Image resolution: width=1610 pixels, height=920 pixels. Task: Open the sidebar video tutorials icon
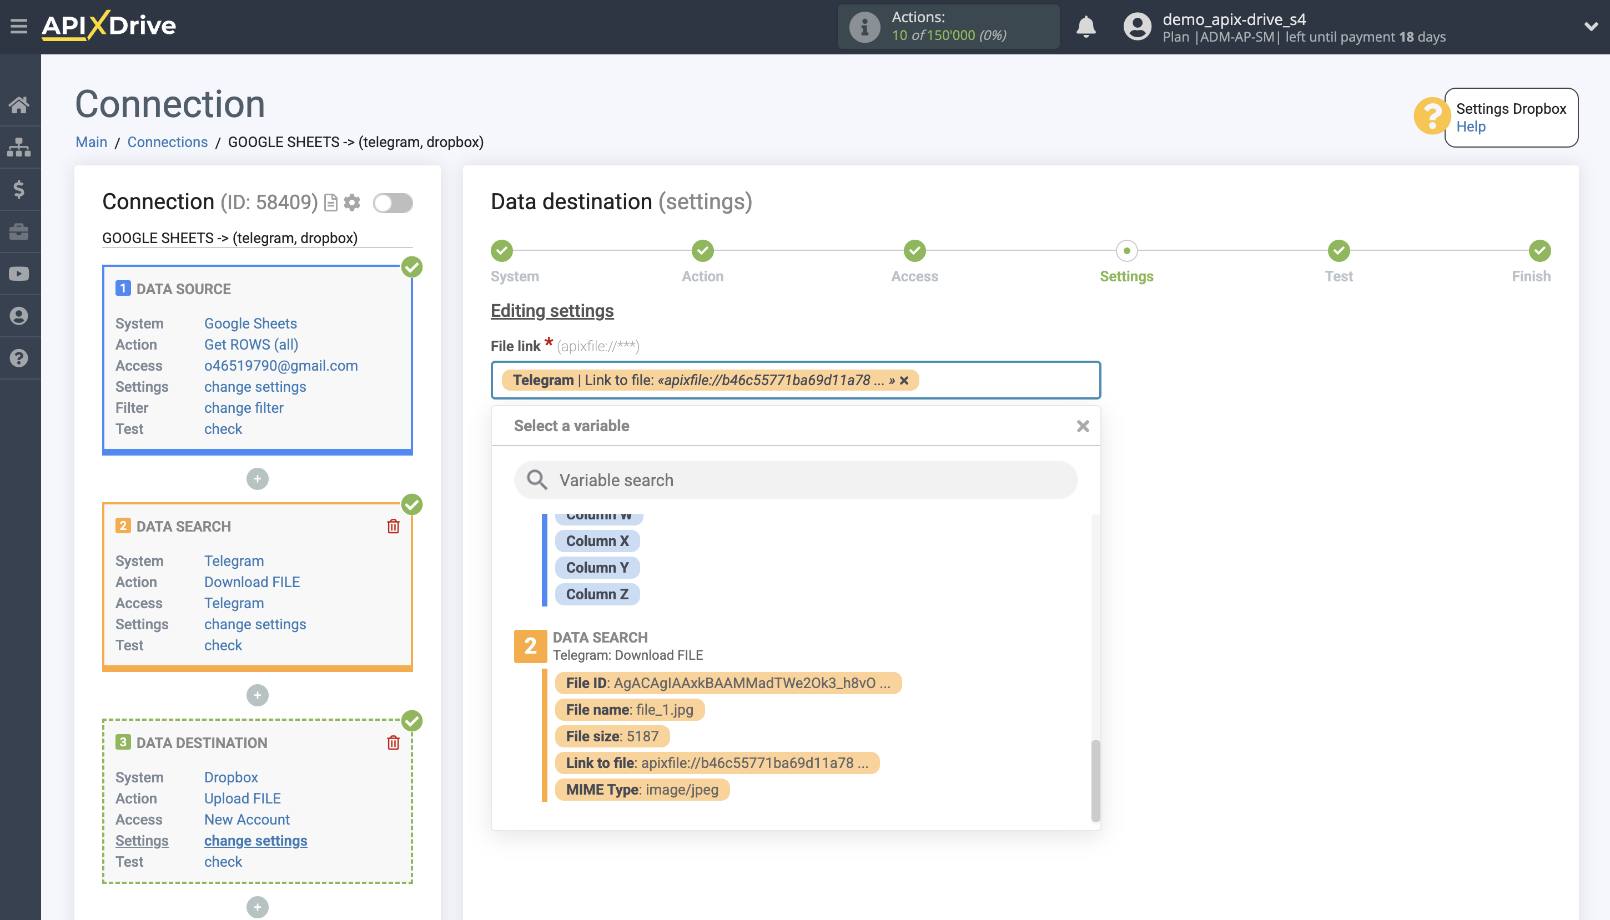pyautogui.click(x=19, y=274)
